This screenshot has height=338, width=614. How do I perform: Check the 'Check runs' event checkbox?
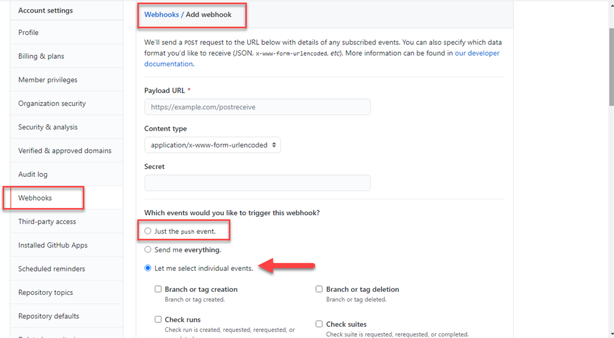[x=158, y=319]
